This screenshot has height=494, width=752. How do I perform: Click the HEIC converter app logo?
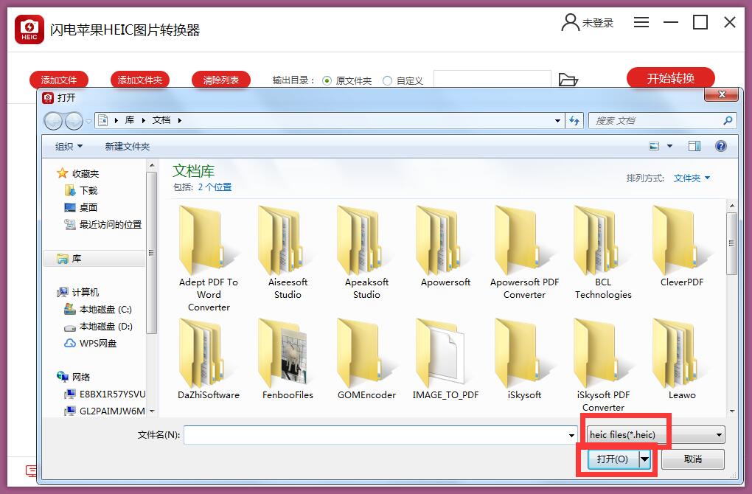coord(28,28)
